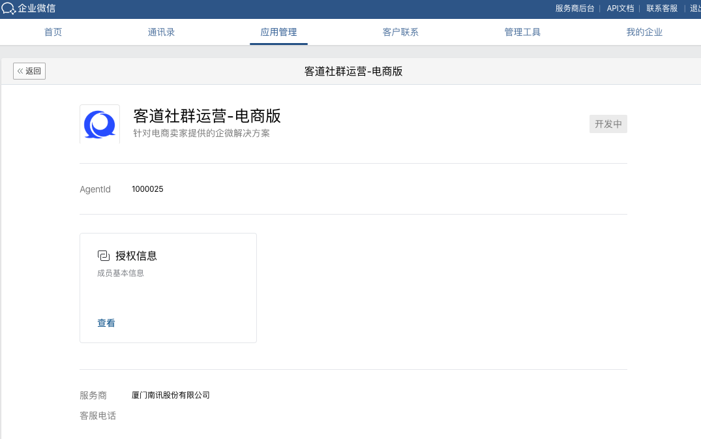The image size is (701, 439).
Task: Click the page header title 客道社群运营-电商版
Action: (x=353, y=71)
